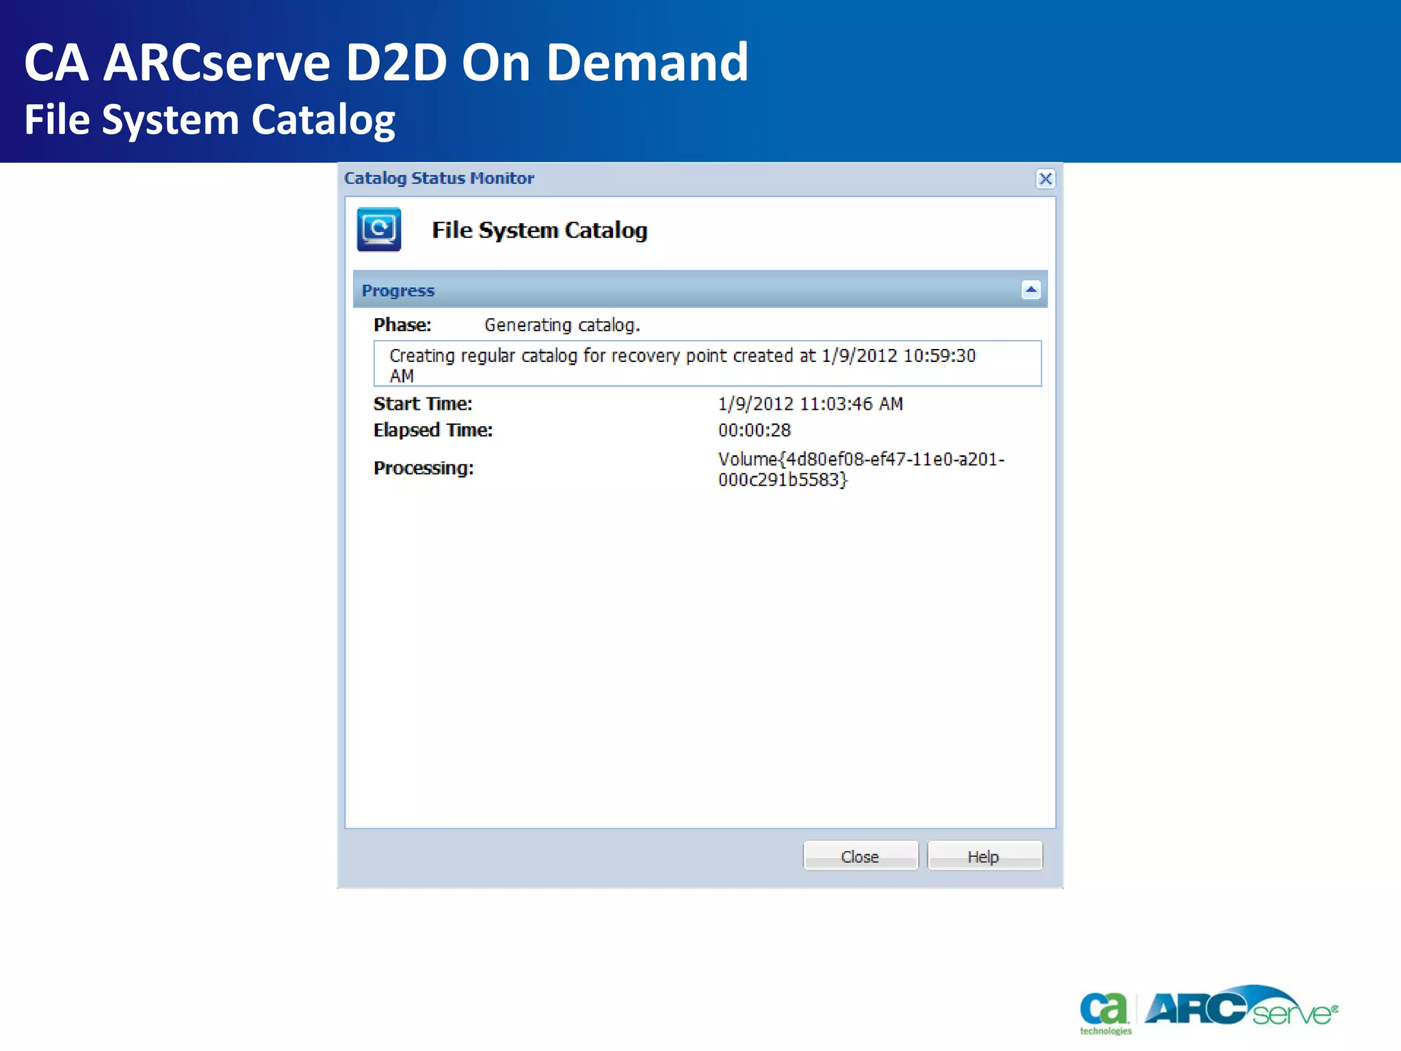Click the CA technologies logo
The image size is (1401, 1051).
pos(1105,1013)
